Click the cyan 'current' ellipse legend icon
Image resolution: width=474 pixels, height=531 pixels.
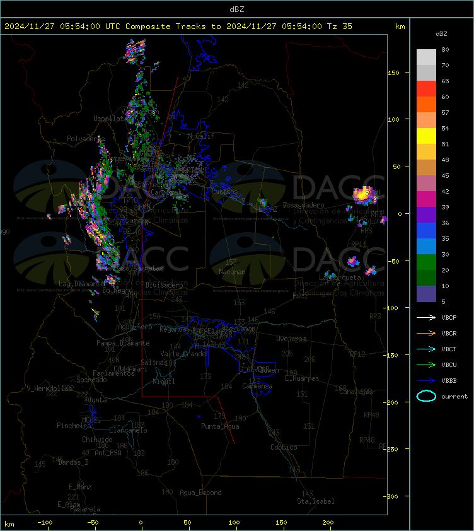[x=426, y=396]
